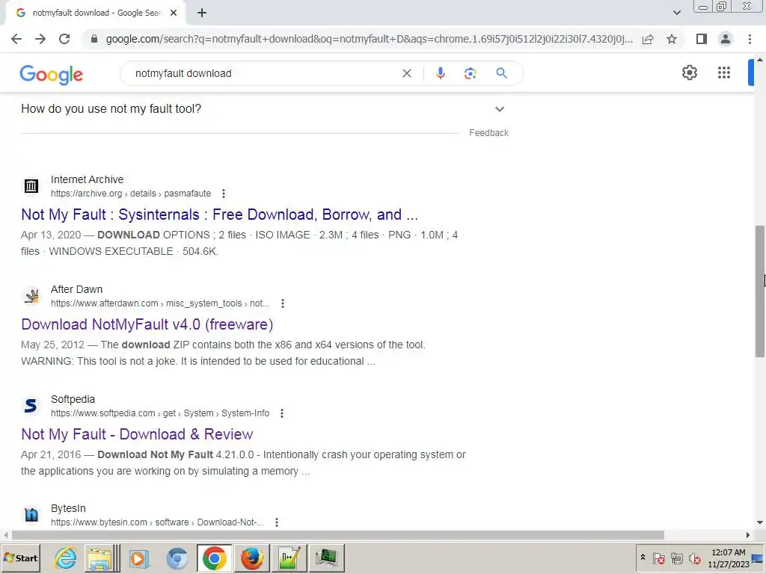The height and width of the screenshot is (574, 766).
Task: Open Windows Explorer folder in taskbar
Action: [x=102, y=558]
